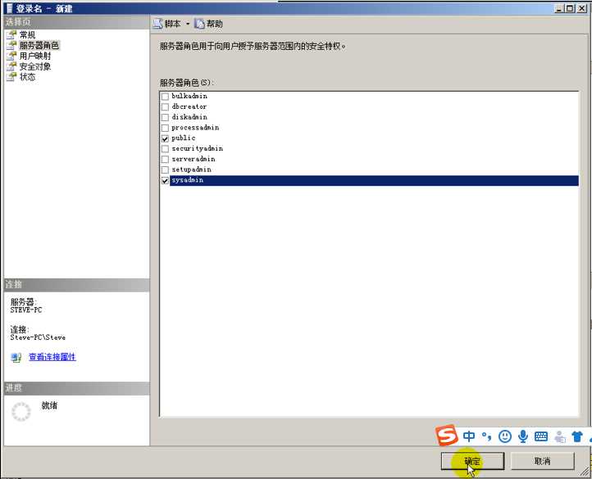This screenshot has width=592, height=479.
Task: Check the processadmin role checkbox
Action: click(165, 129)
